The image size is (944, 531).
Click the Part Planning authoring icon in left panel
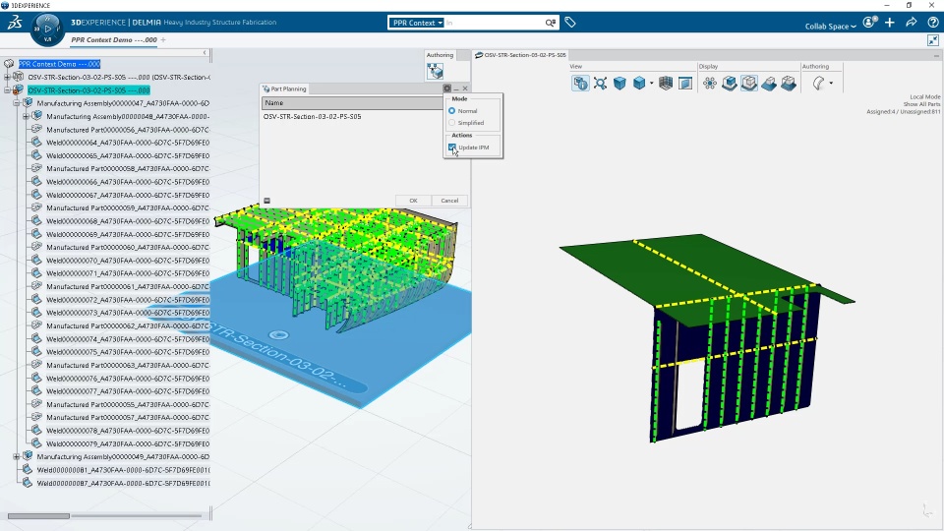tap(435, 72)
